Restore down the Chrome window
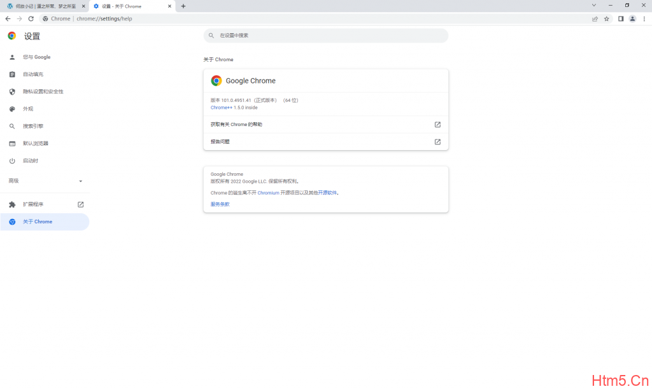This screenshot has width=652, height=389. click(627, 5)
